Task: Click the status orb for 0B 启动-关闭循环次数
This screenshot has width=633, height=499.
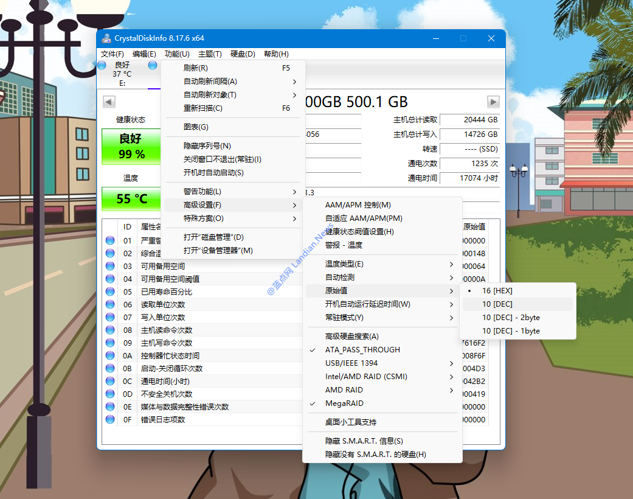Action: point(110,368)
